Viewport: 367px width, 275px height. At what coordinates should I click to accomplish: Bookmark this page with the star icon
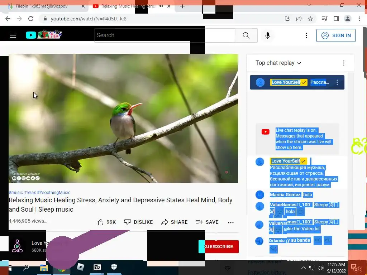(x=310, y=19)
